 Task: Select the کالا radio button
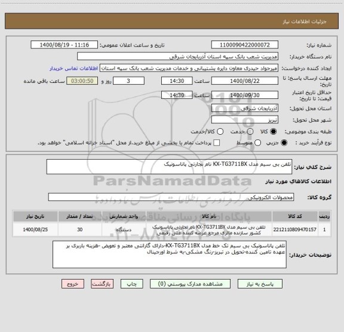[274, 132]
